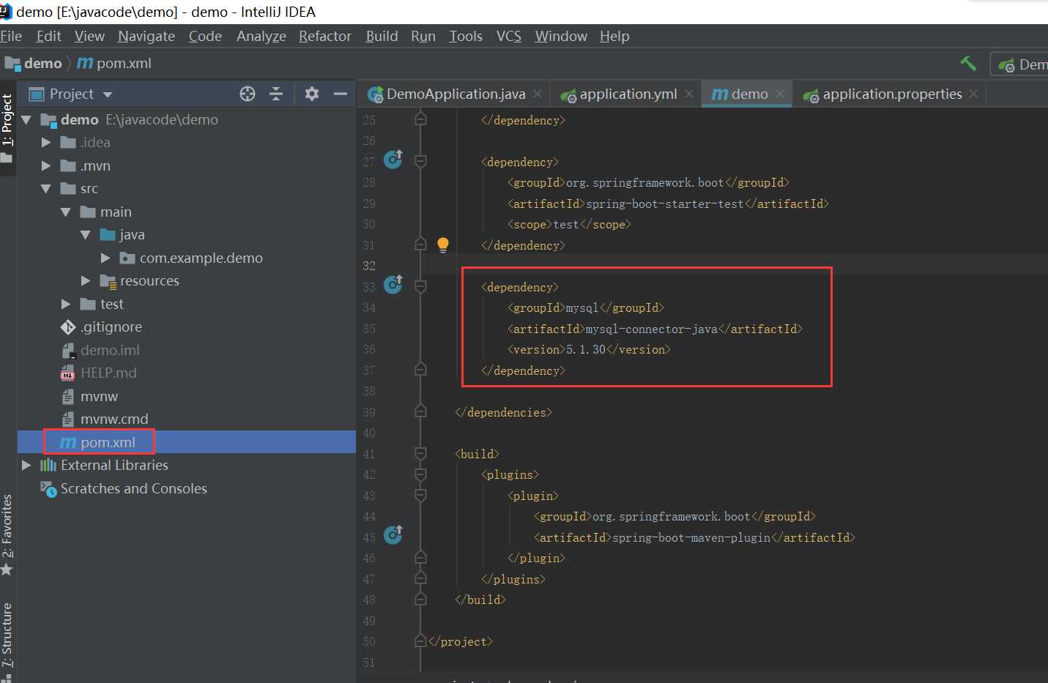Click the gutter bean icon on line 27
1048x683 pixels.
pos(393,159)
